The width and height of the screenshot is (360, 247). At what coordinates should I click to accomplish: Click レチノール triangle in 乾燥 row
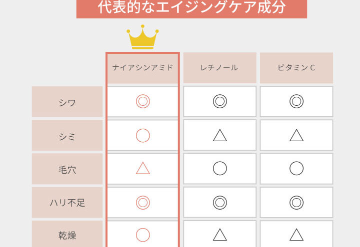219,235
